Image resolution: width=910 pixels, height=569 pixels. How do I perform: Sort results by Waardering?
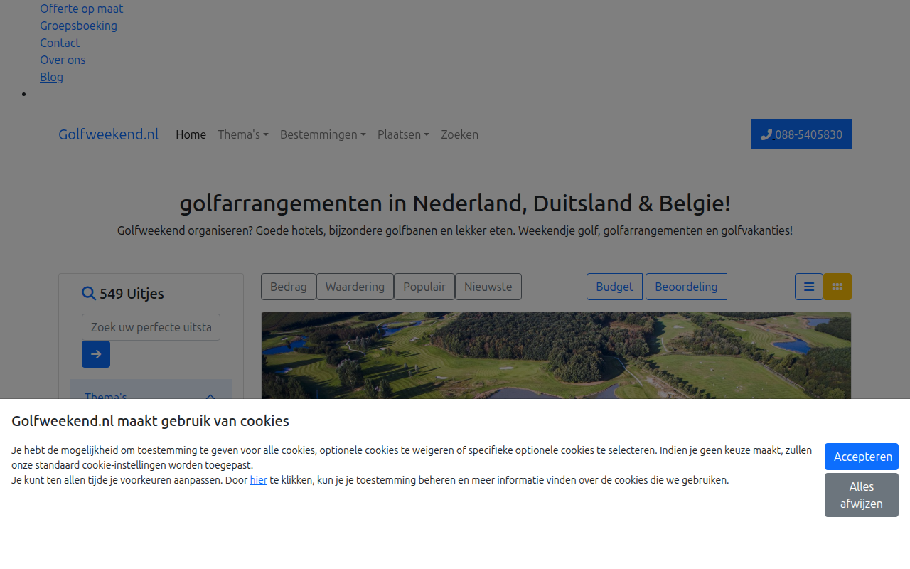[355, 287]
